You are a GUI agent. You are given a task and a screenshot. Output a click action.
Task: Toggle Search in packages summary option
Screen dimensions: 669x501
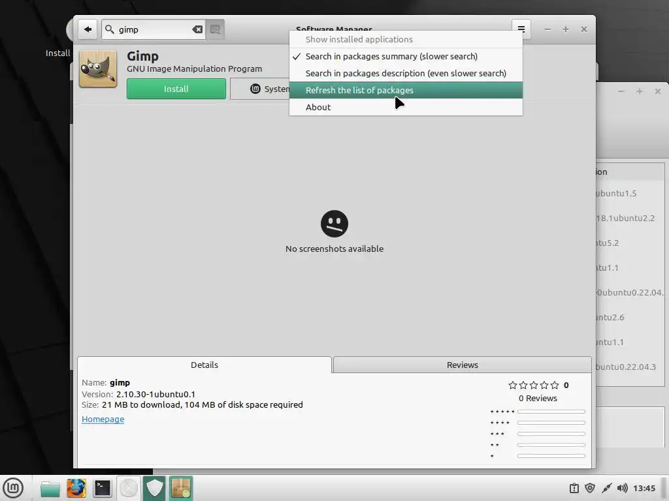(x=406, y=56)
